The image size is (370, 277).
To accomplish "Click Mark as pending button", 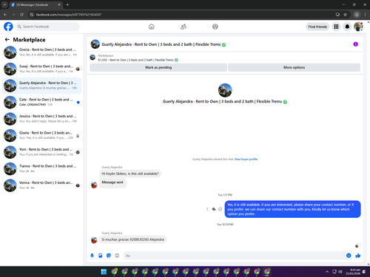I will coord(158,67).
